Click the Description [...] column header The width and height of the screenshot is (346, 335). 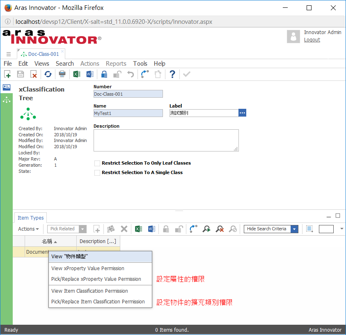coord(98,241)
